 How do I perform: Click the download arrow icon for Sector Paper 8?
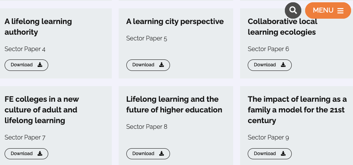point(162,154)
